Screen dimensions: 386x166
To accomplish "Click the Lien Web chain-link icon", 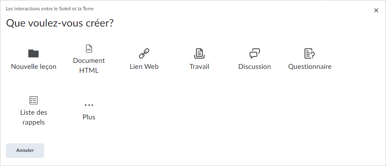I will coord(144,53).
